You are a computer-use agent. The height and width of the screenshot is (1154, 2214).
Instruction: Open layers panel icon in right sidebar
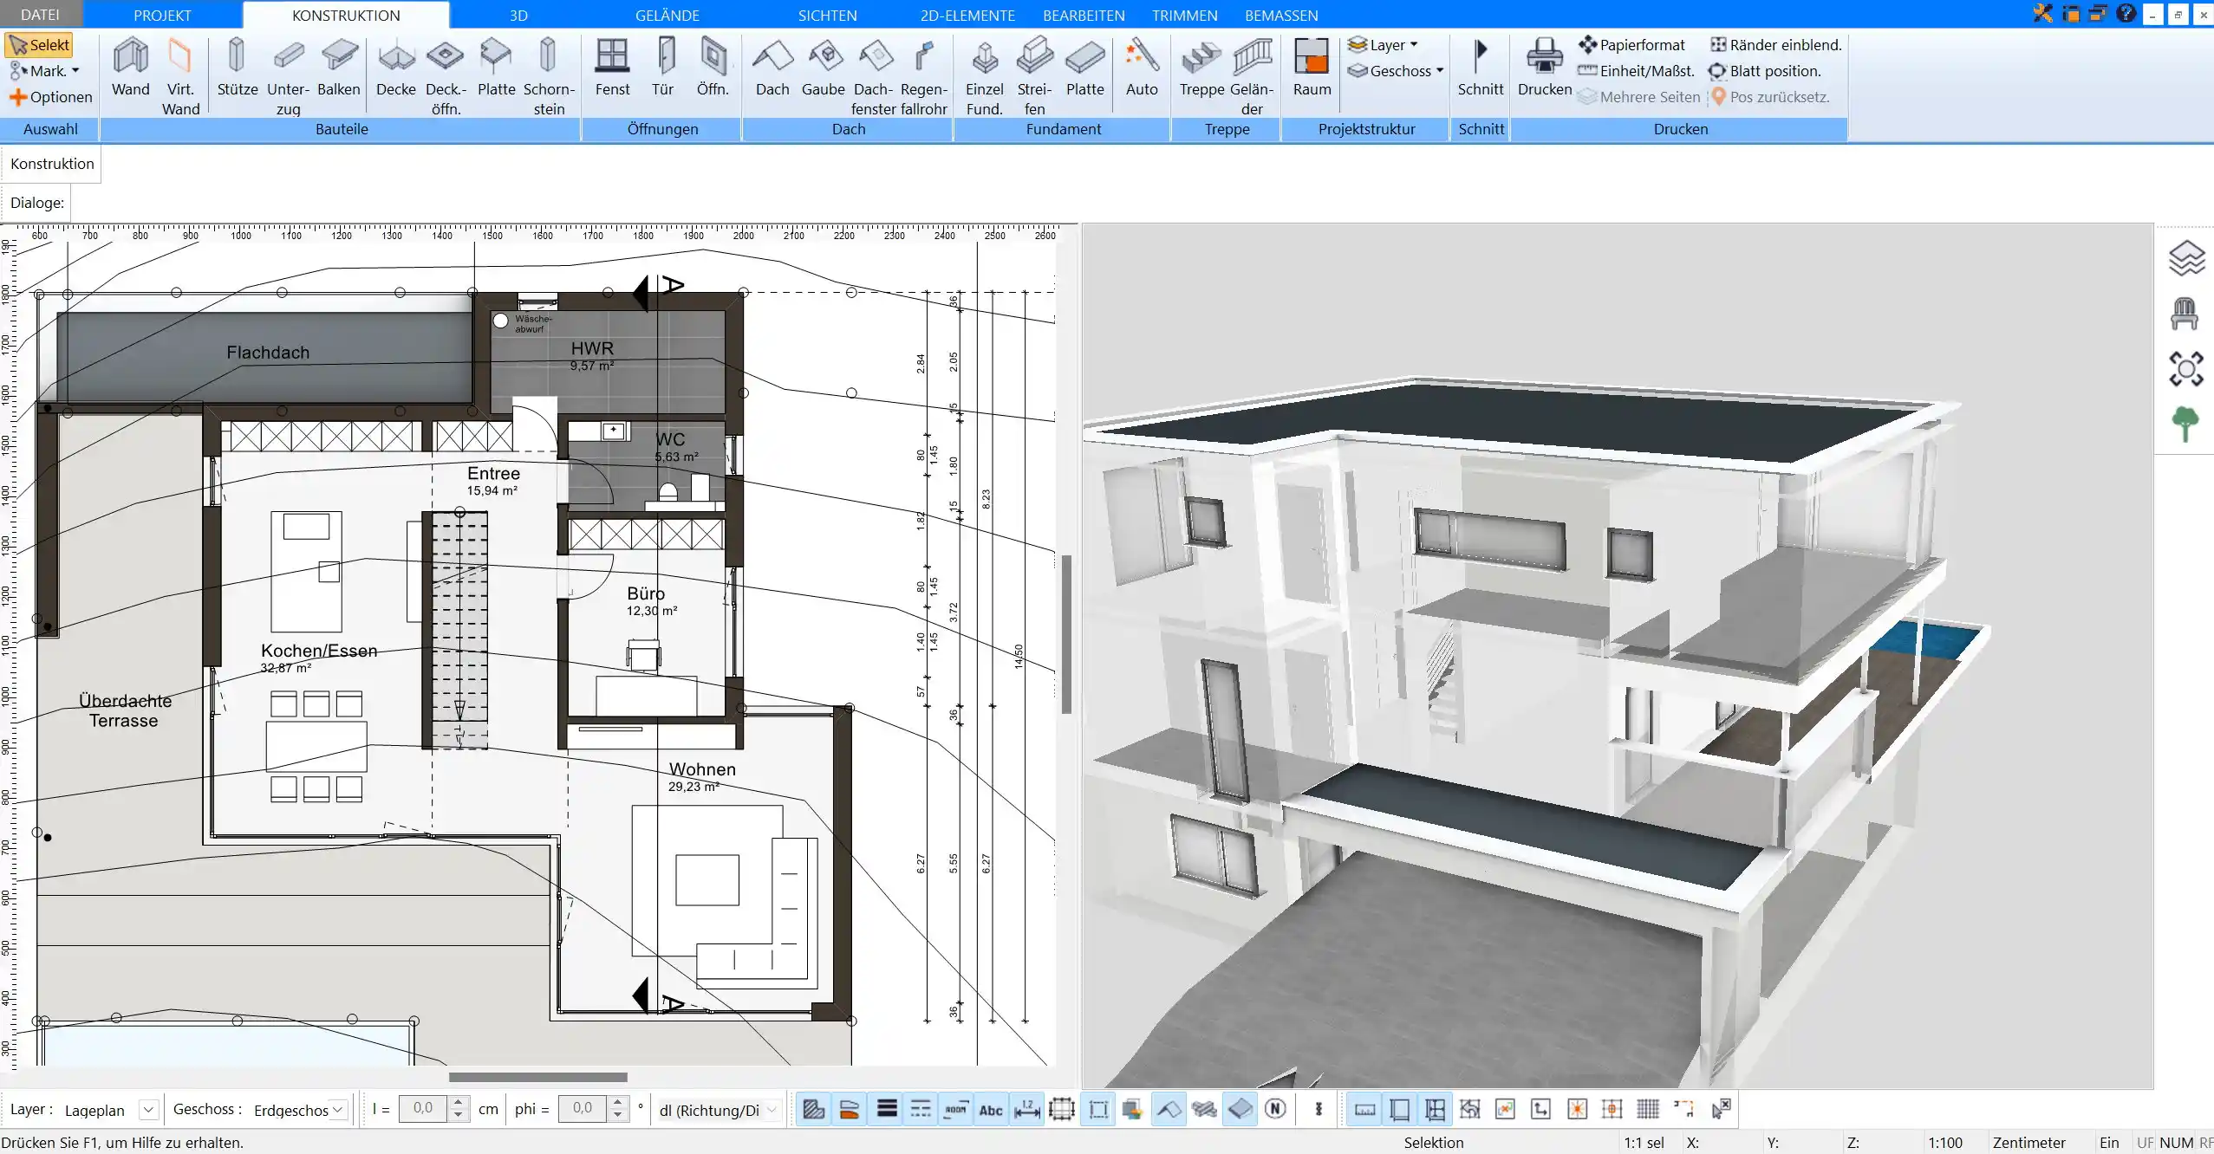point(2186,258)
